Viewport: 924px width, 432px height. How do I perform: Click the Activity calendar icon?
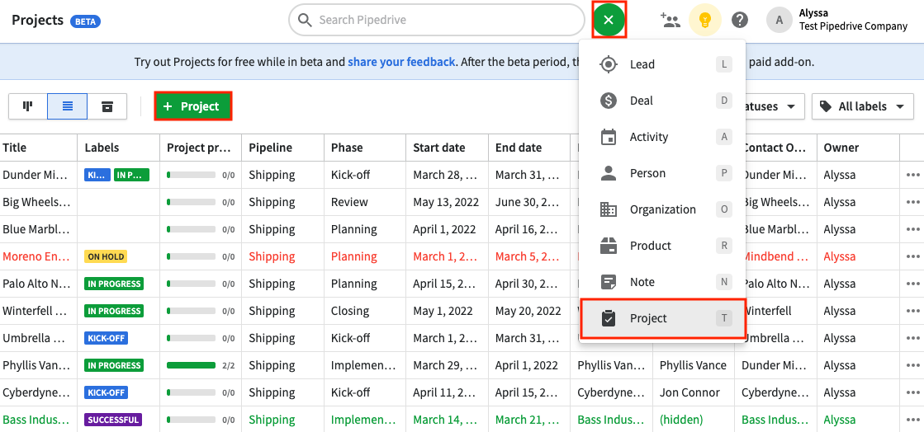(608, 137)
